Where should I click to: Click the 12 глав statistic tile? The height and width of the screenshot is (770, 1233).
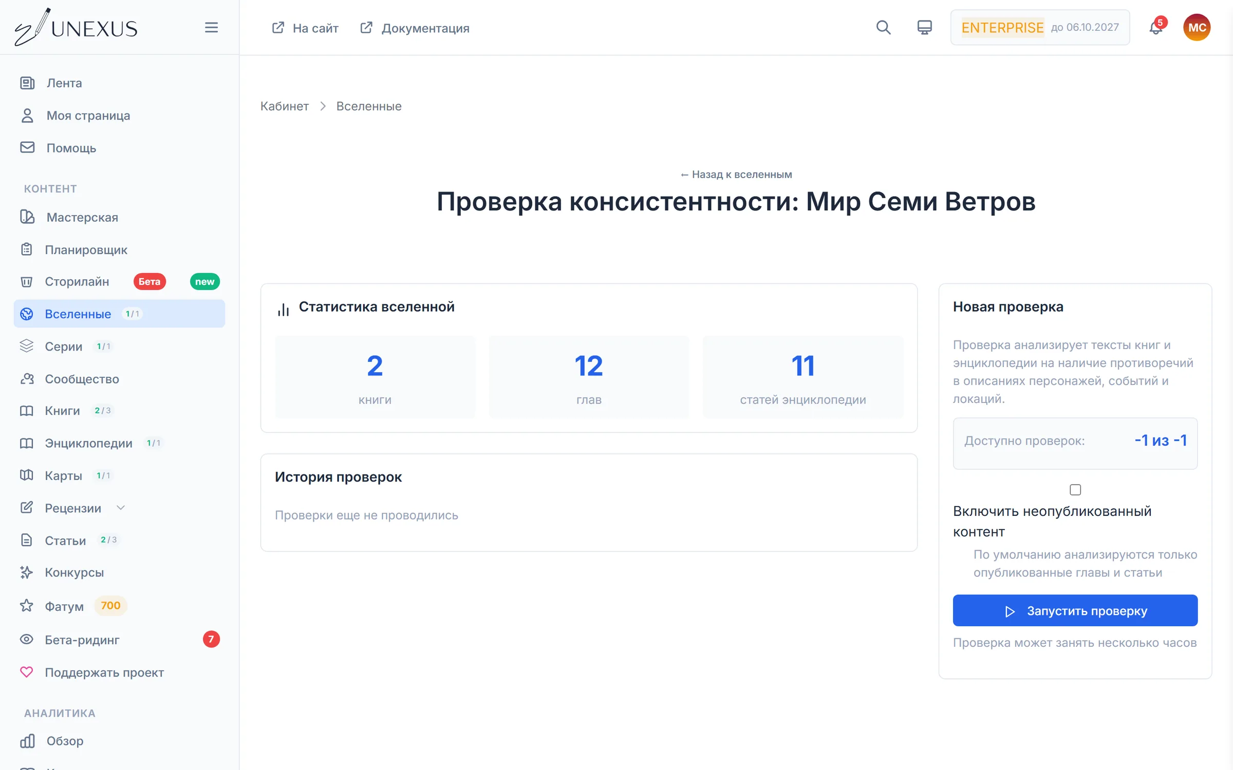point(589,377)
